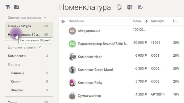This screenshot has width=184, height=103.
Task: Collapse the Системные фильтры section
Action: (x=45, y=17)
